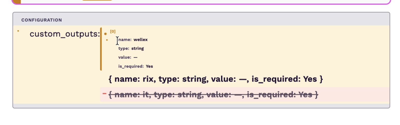Click the orange block in the top-left corner

pyautogui.click(x=17, y=2)
